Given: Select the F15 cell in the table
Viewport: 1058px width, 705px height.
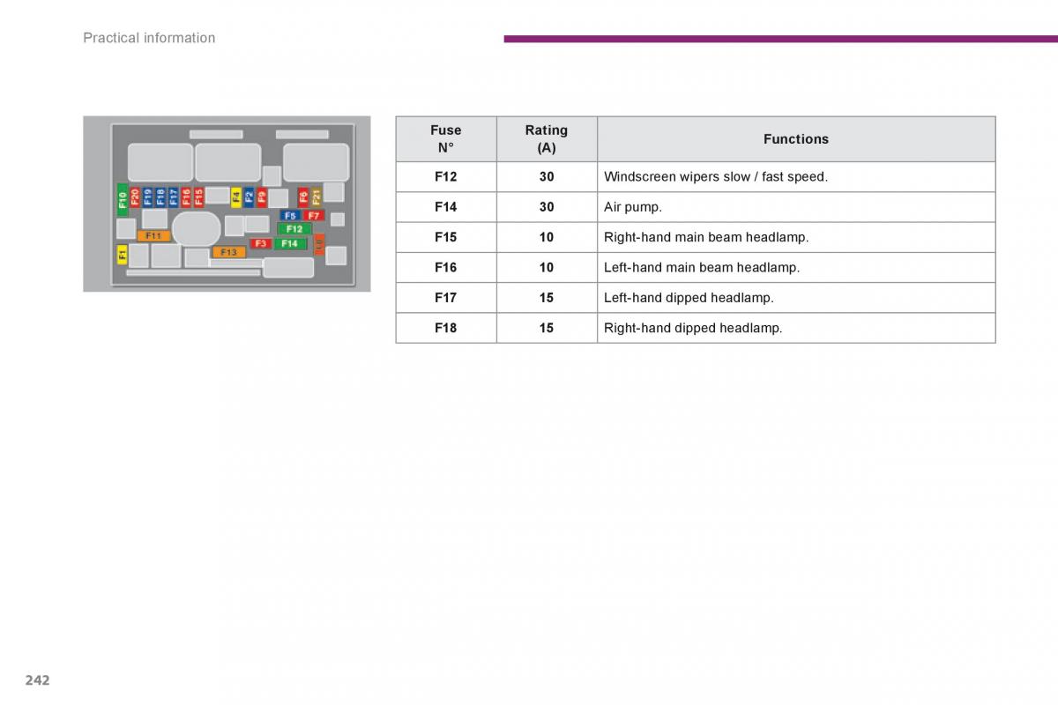Looking at the screenshot, I should point(446,237).
